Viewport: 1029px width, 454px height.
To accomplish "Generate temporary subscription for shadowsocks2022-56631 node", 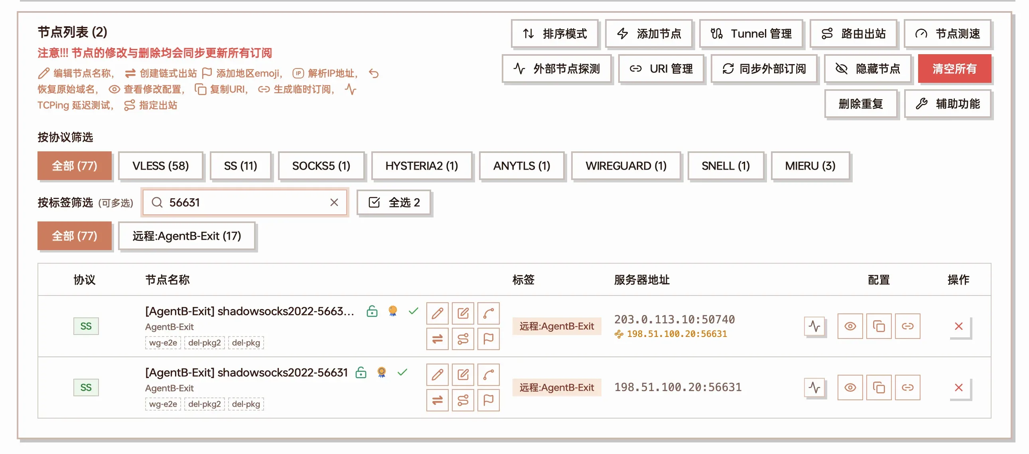I will click(x=907, y=387).
